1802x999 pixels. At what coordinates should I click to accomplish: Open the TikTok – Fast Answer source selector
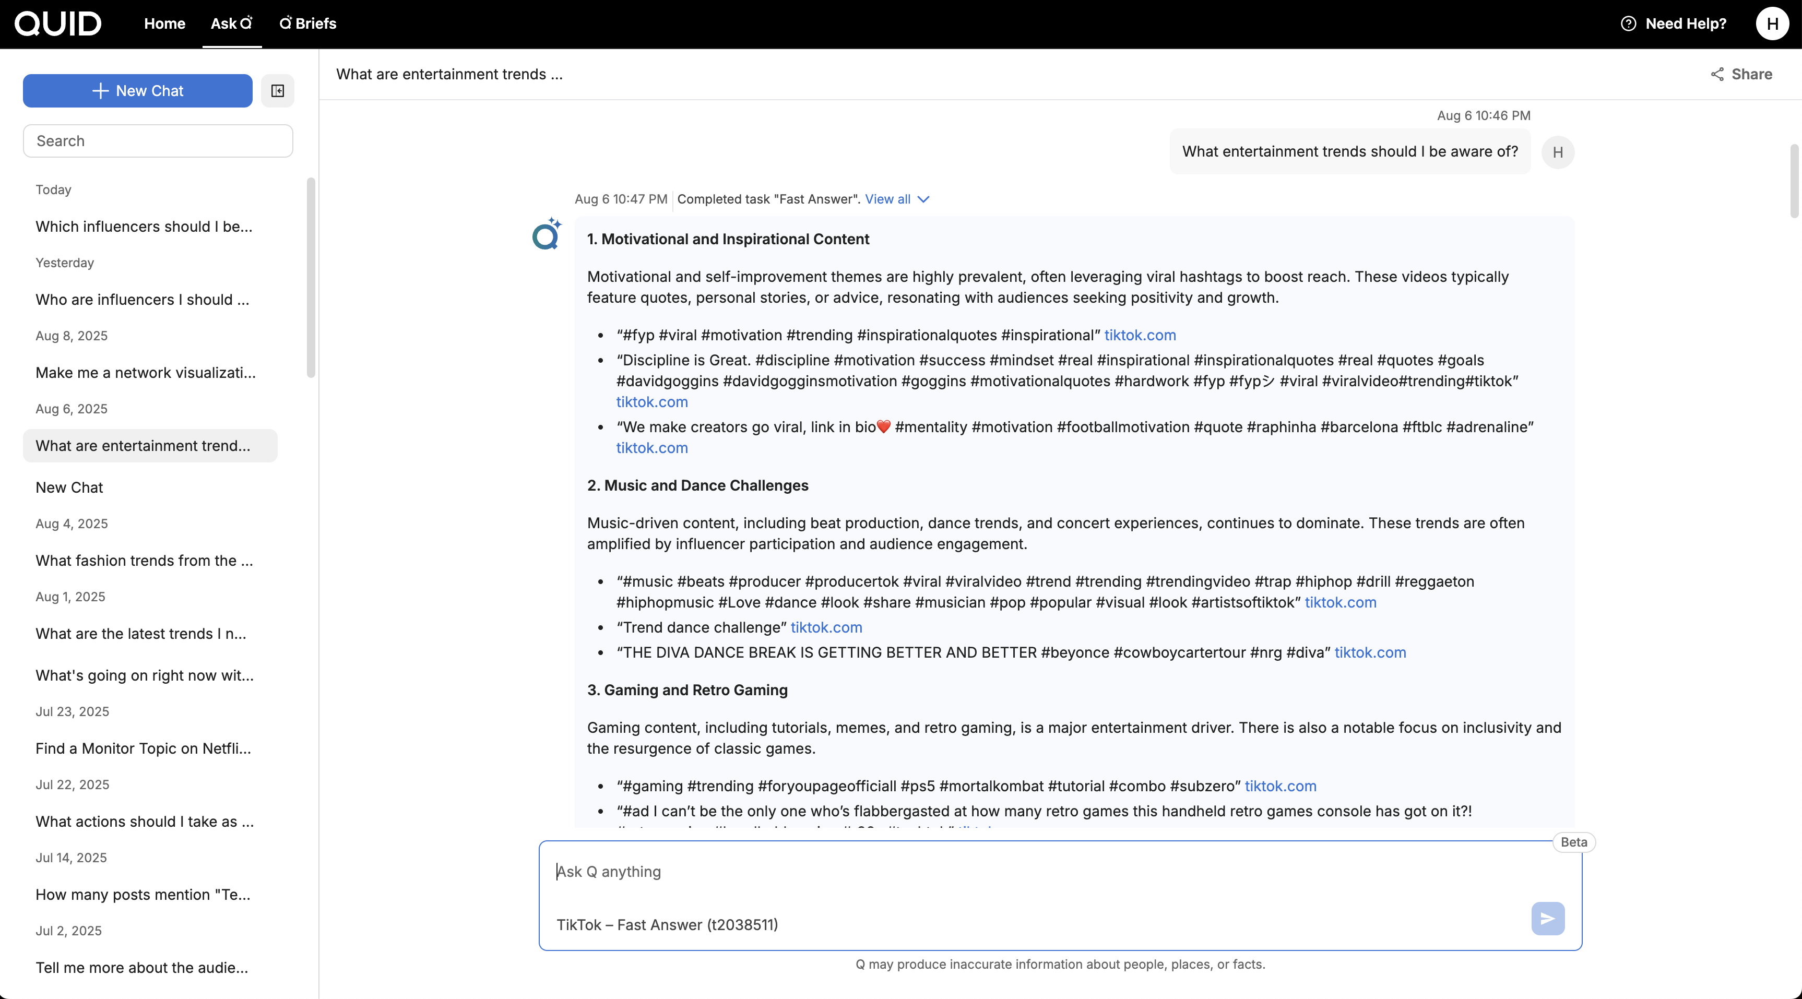click(x=667, y=925)
